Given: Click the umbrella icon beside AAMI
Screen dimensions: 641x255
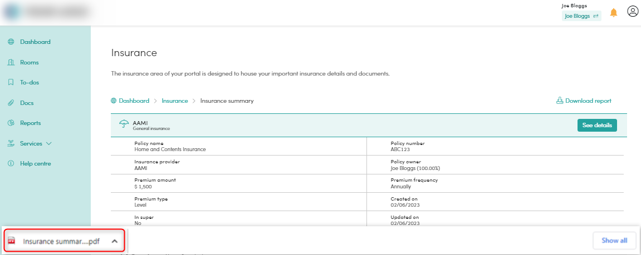Looking at the screenshot, I should (124, 124).
